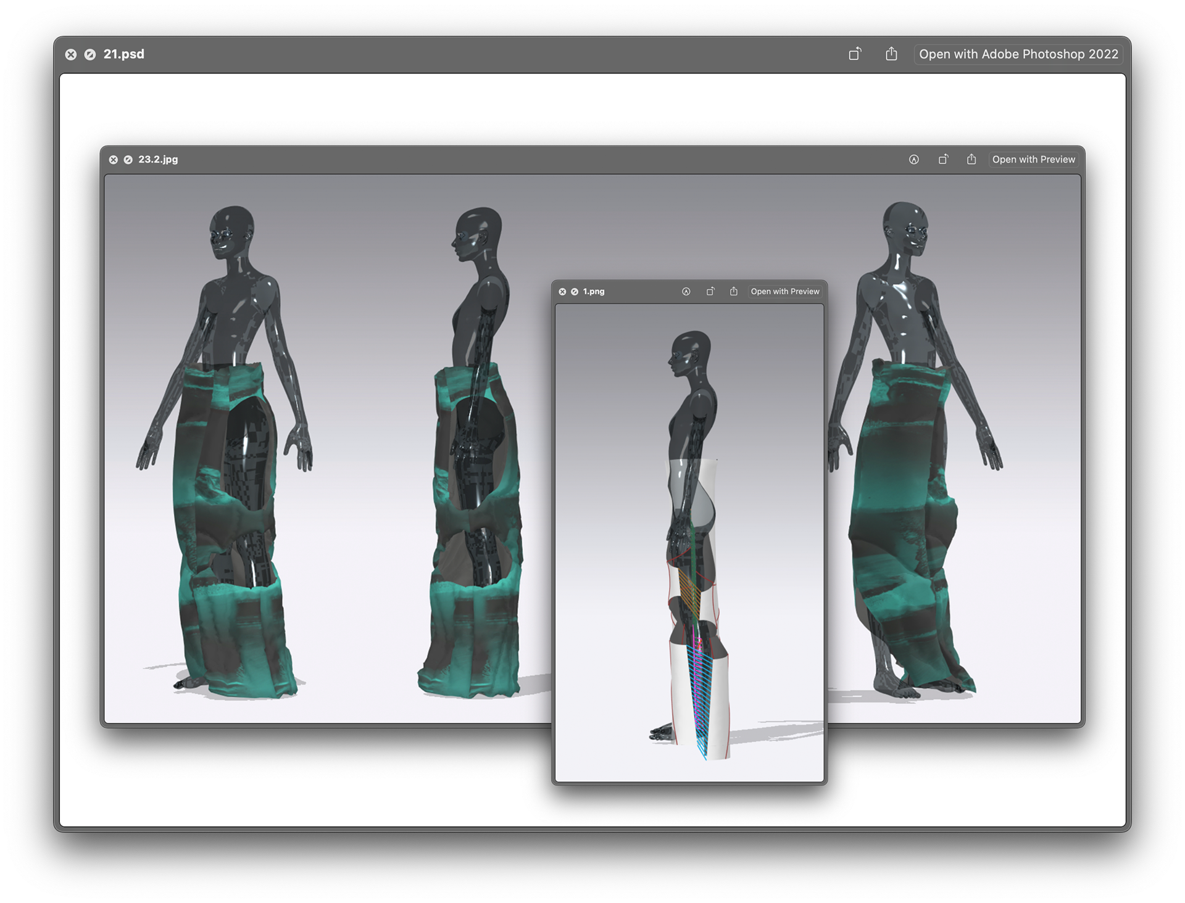Close the 21.psd Quick Look window
This screenshot has width=1185, height=903.
tap(71, 54)
